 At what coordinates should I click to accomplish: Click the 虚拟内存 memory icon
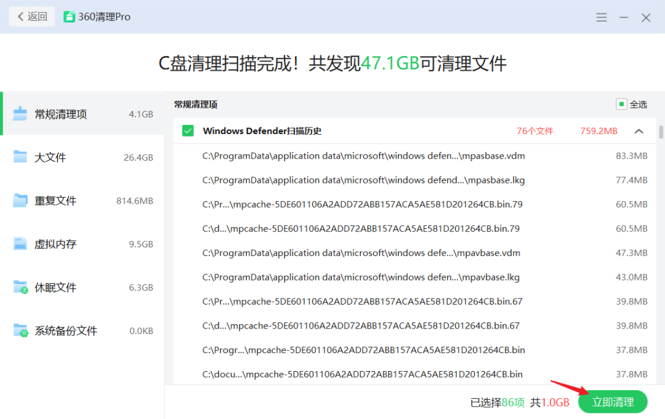click(20, 244)
